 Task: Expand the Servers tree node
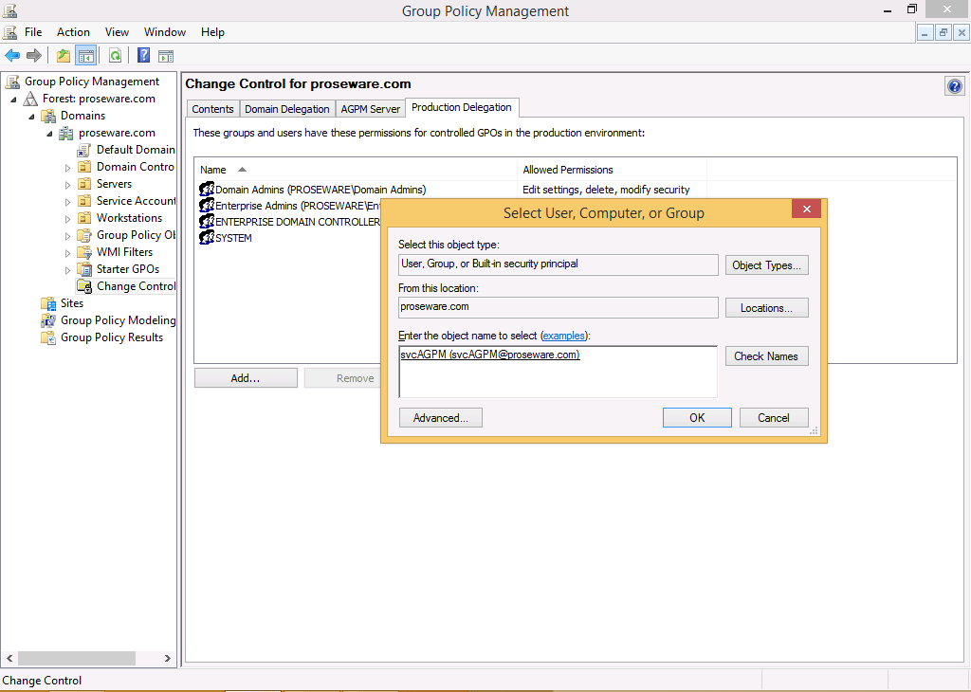click(68, 185)
